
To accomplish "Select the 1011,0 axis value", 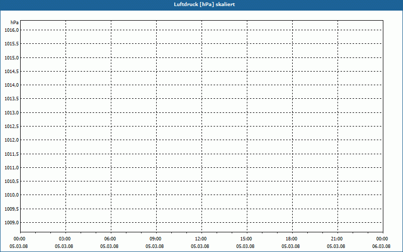I will [x=12, y=167].
